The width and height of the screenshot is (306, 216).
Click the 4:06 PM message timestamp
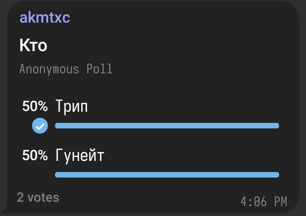click(x=264, y=201)
